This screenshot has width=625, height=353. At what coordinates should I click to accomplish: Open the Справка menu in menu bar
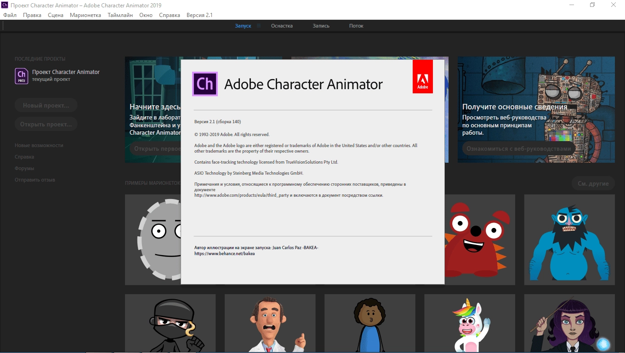[x=170, y=15]
